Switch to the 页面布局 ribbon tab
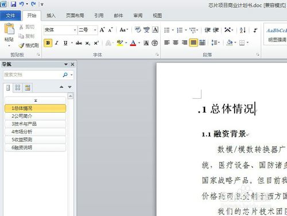The image size is (287, 216). tap(75, 16)
